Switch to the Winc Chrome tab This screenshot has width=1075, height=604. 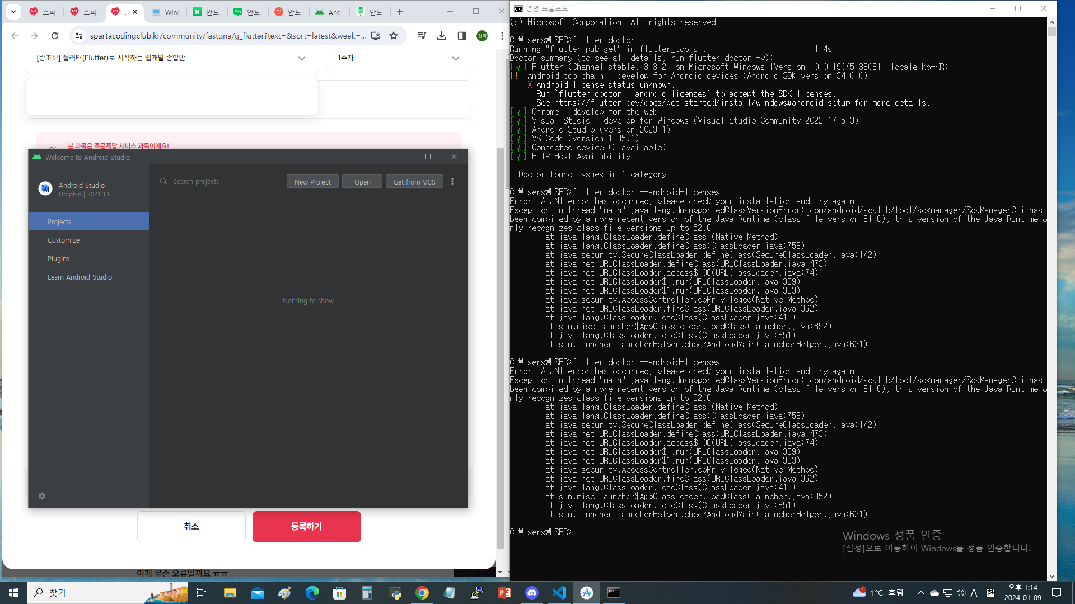pyautogui.click(x=166, y=12)
